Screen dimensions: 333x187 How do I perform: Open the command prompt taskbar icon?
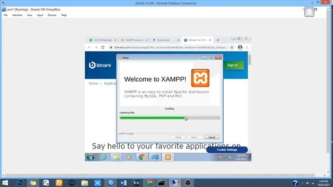tap(161, 183)
